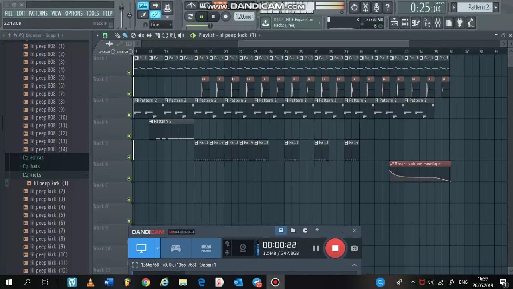This screenshot has width=513, height=289.
Task: Add new pattern with plus button
Action: [x=496, y=7]
